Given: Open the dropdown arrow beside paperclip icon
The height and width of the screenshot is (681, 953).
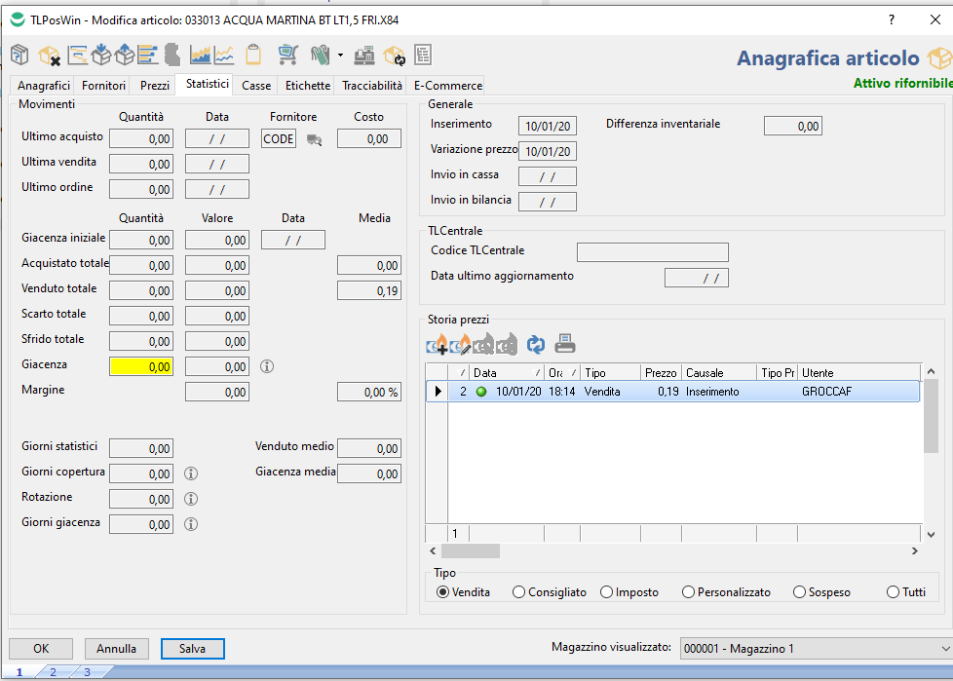Looking at the screenshot, I should [340, 55].
